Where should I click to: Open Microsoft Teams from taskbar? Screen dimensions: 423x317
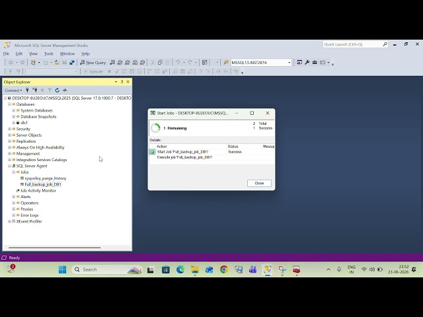click(252, 269)
